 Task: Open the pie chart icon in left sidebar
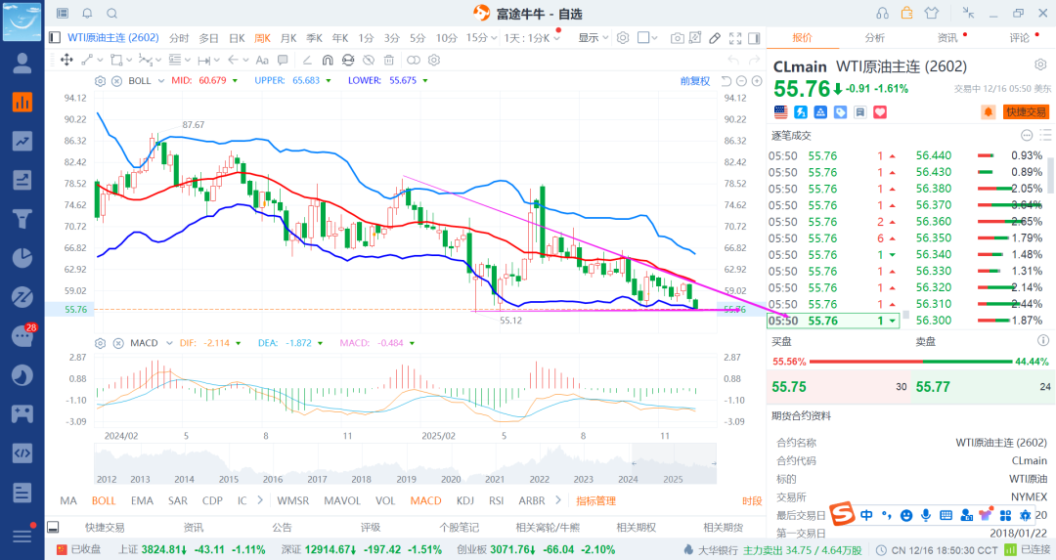pos(22,257)
